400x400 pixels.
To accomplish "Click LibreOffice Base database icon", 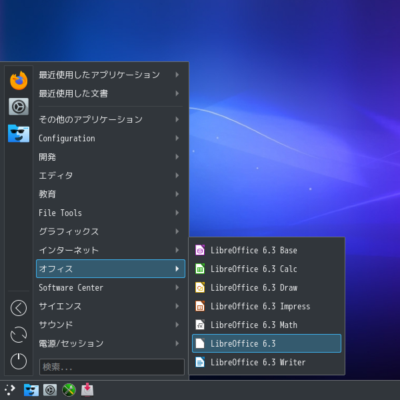I will (200, 250).
